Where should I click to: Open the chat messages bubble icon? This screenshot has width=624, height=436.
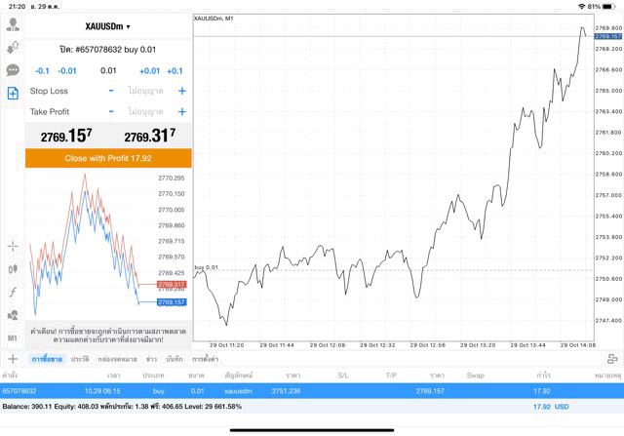click(x=13, y=70)
